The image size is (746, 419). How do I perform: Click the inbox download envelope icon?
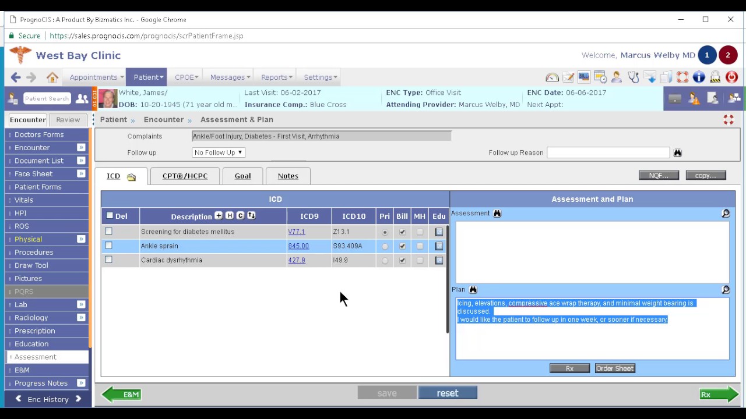(x=650, y=77)
